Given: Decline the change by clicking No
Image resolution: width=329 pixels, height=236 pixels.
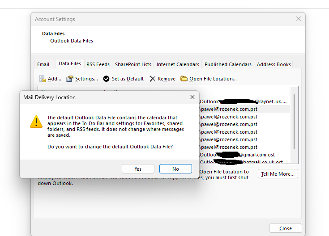Looking at the screenshot, I should click(175, 169).
